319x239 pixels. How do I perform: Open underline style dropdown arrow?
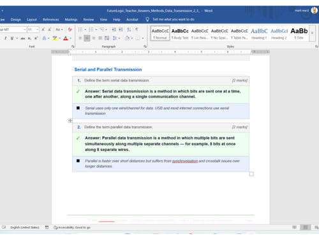click(17, 38)
